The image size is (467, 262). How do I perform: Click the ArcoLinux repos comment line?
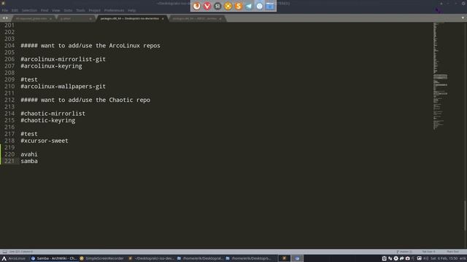(90, 45)
